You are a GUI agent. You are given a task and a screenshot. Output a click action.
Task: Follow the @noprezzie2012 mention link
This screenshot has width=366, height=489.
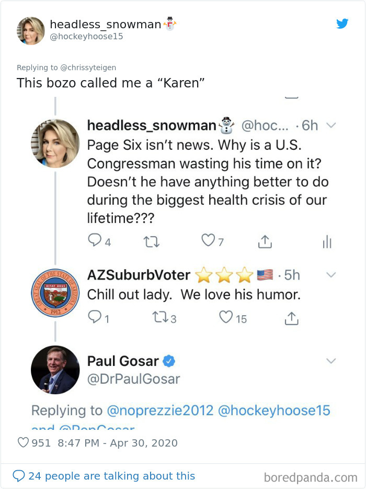[160, 410]
